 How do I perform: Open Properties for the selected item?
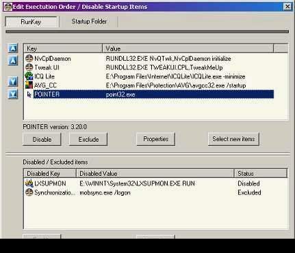point(156,139)
